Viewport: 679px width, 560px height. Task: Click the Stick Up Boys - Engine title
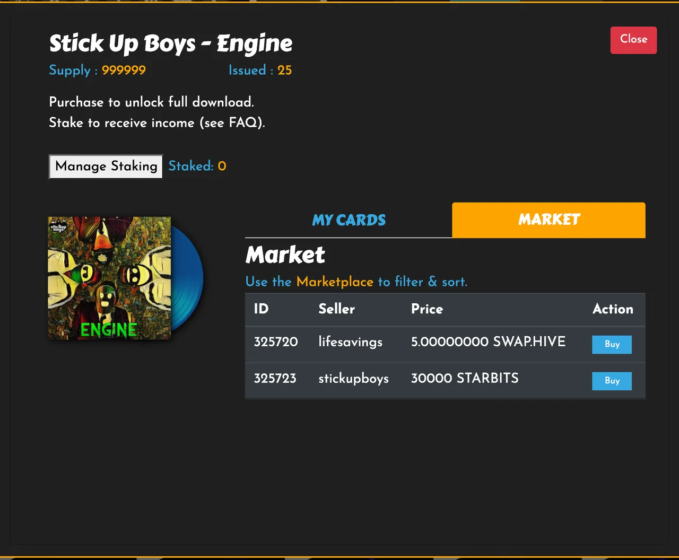(171, 43)
